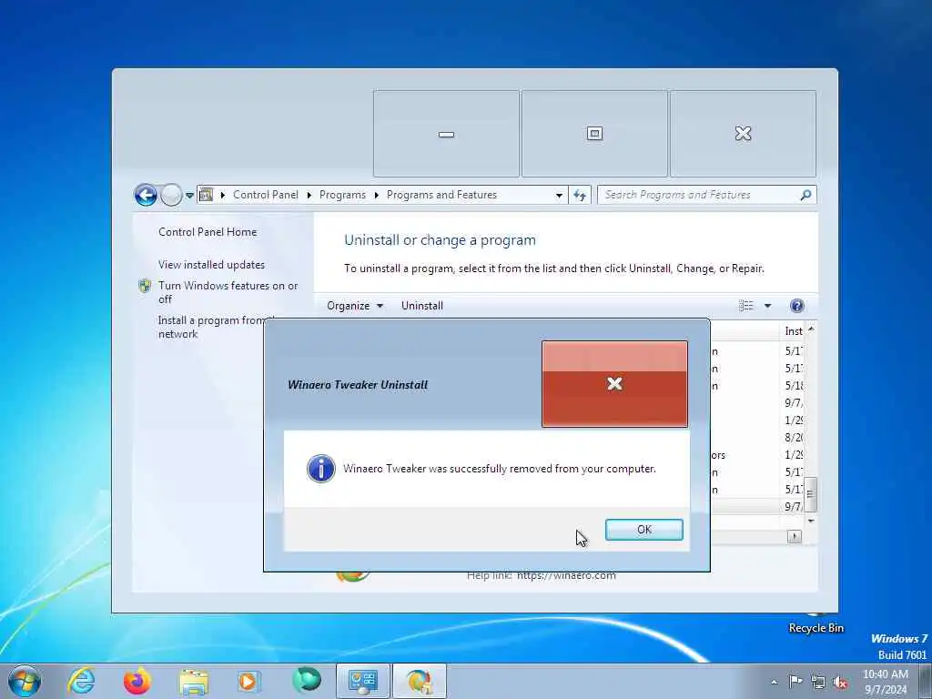Open Action Center flag icon

(795, 682)
